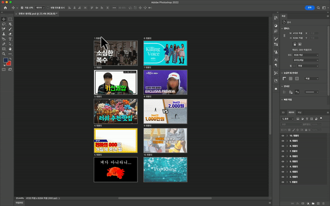Toggle the auto-select checkbox in options bar
The width and height of the screenshot is (330, 206).
pyautogui.click(x=22, y=8)
